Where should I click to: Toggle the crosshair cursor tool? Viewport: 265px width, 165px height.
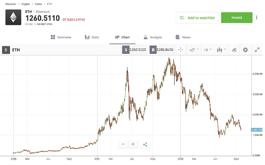point(180,50)
